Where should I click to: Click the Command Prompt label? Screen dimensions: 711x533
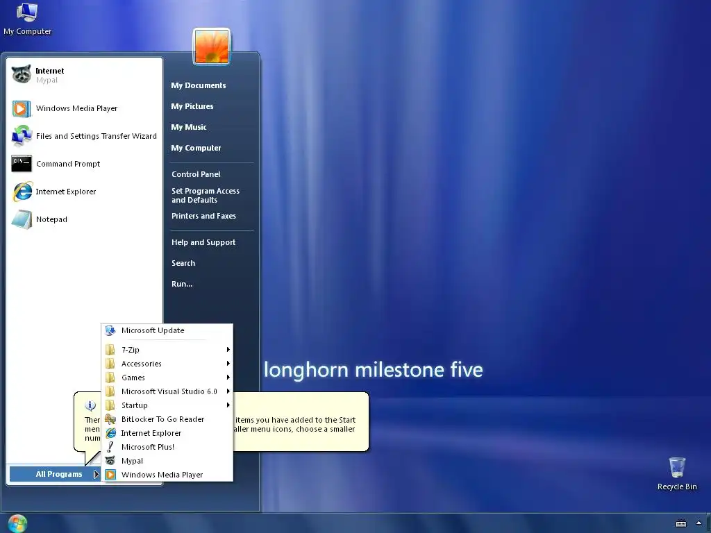68,164
